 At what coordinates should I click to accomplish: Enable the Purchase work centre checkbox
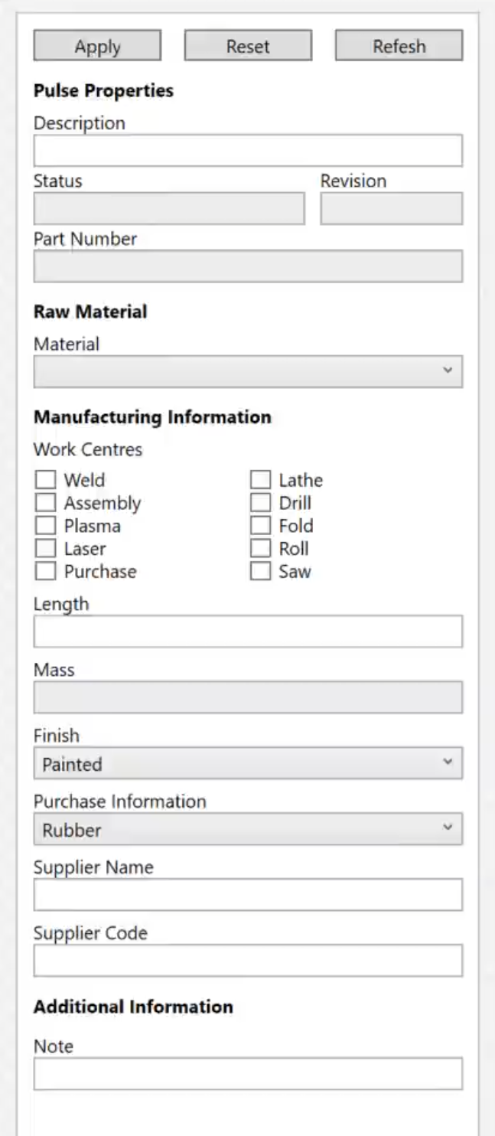pos(47,572)
